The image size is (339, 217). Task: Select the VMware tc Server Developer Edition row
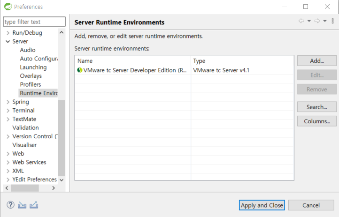tap(184, 70)
